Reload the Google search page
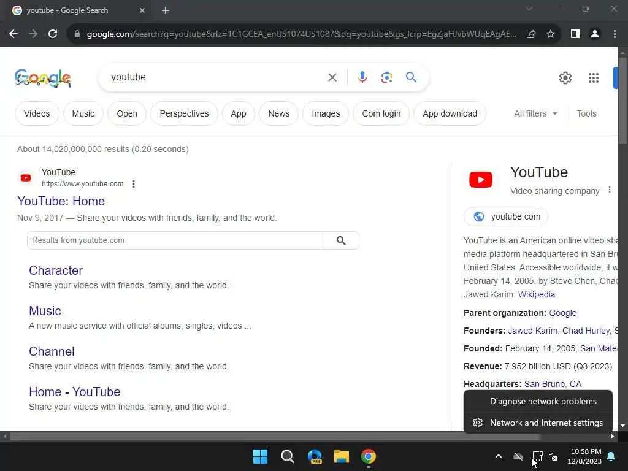628x471 pixels. (x=53, y=34)
